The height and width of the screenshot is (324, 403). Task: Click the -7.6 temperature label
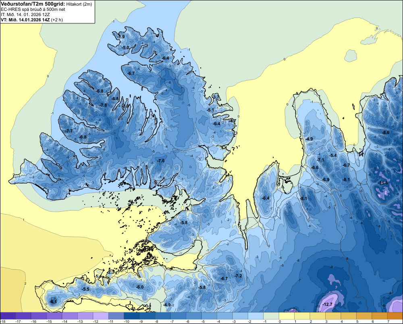(161, 161)
